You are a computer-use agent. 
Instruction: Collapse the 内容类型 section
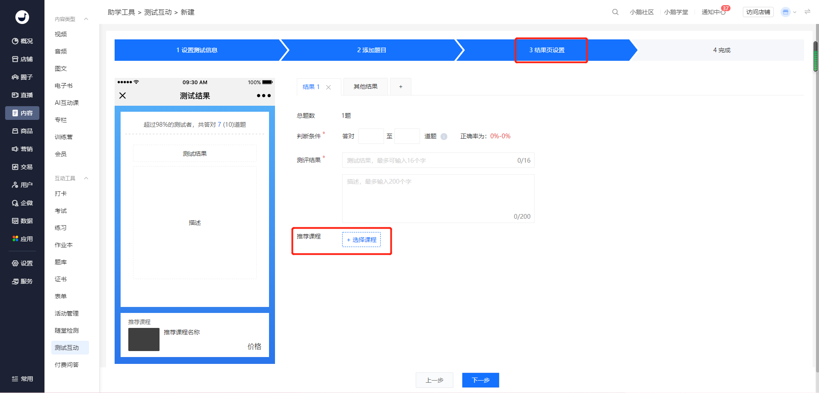[x=86, y=19]
